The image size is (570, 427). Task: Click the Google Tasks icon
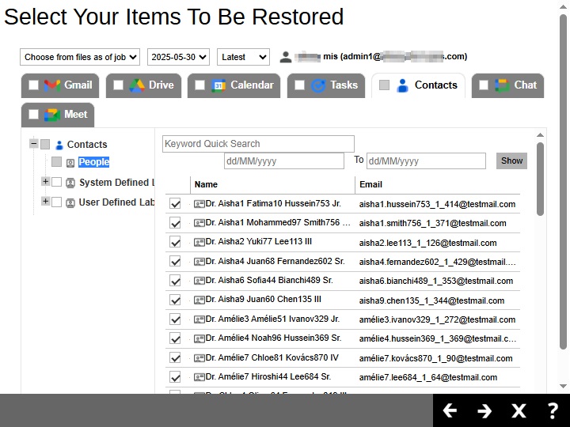(319, 85)
